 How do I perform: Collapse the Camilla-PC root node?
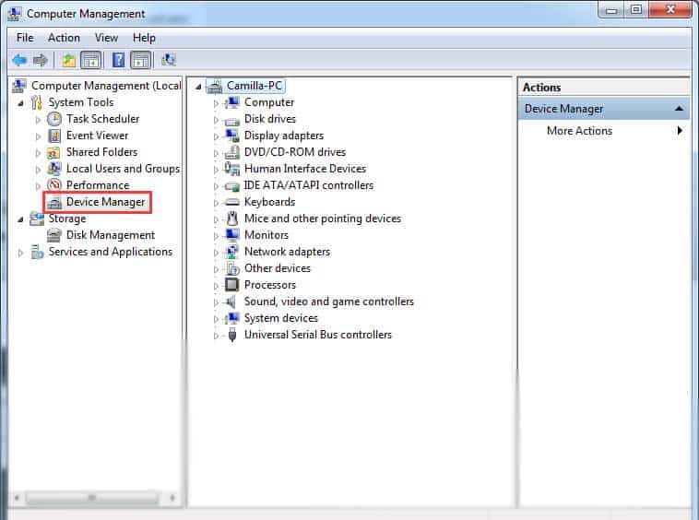(198, 87)
